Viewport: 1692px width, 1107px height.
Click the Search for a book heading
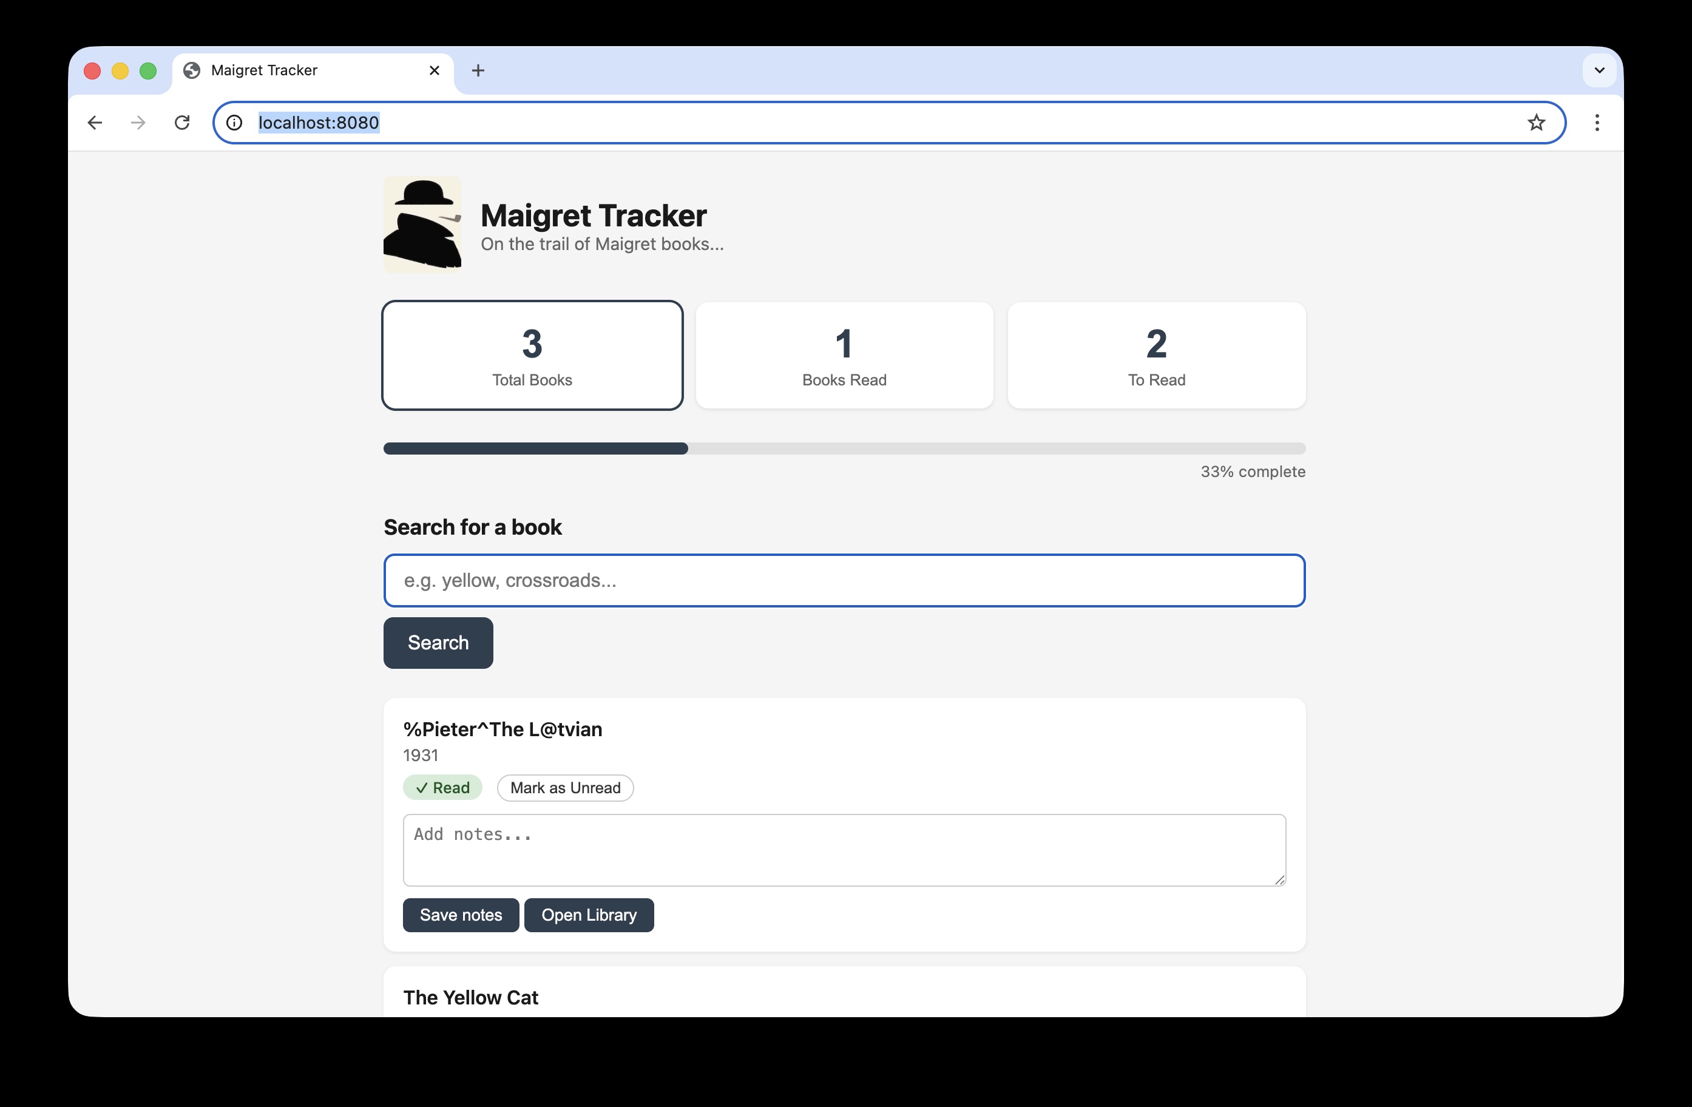click(473, 527)
